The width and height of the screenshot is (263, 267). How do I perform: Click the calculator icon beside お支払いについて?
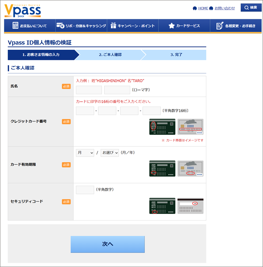click(x=15, y=26)
